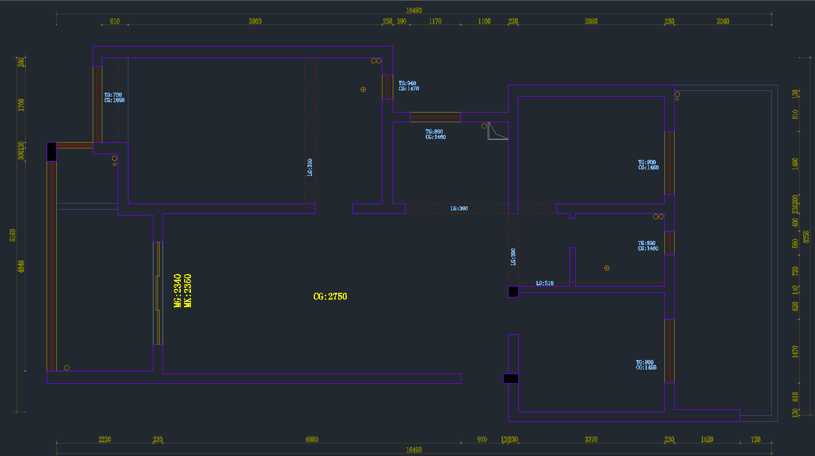Select the vertically rotated LG:390 label

(513, 257)
